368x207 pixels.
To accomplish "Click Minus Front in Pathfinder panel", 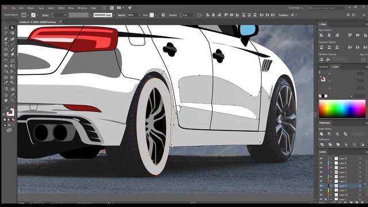I will pos(329,134).
